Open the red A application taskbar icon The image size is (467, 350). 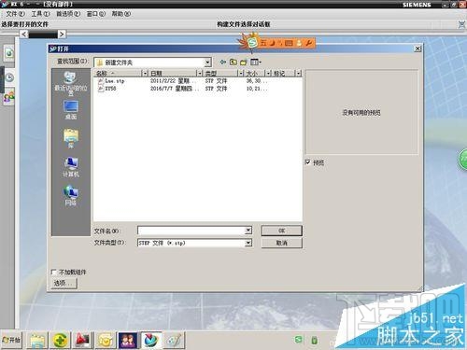point(83,340)
